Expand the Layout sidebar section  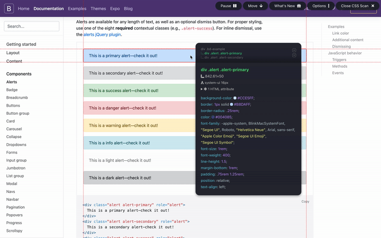tap(13, 53)
